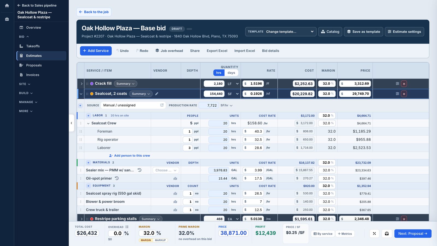Edit the Sealcoat, 2 coats service name with pencil icon

pos(157,94)
